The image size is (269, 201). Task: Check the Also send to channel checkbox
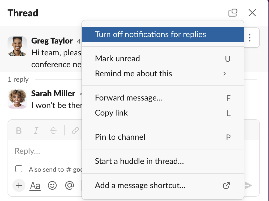coord(19,169)
